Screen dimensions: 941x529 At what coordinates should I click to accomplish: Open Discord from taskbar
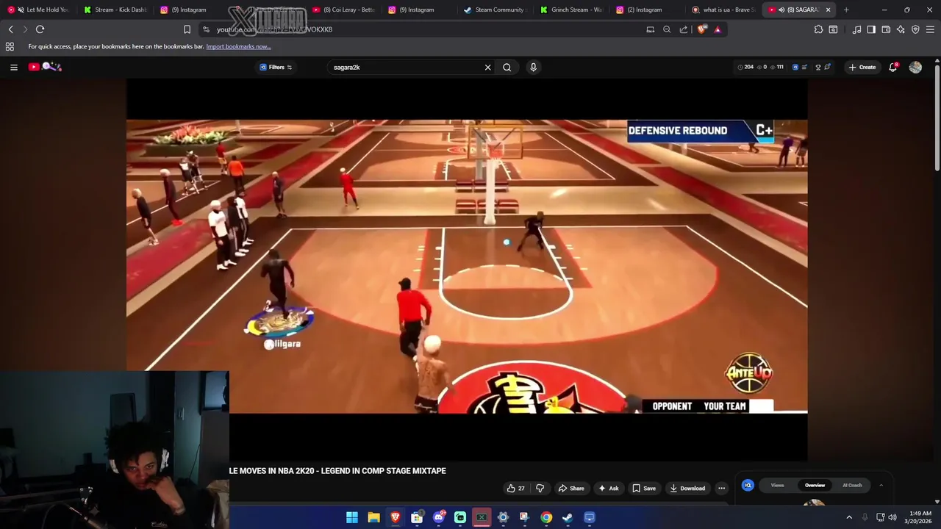pos(439,517)
